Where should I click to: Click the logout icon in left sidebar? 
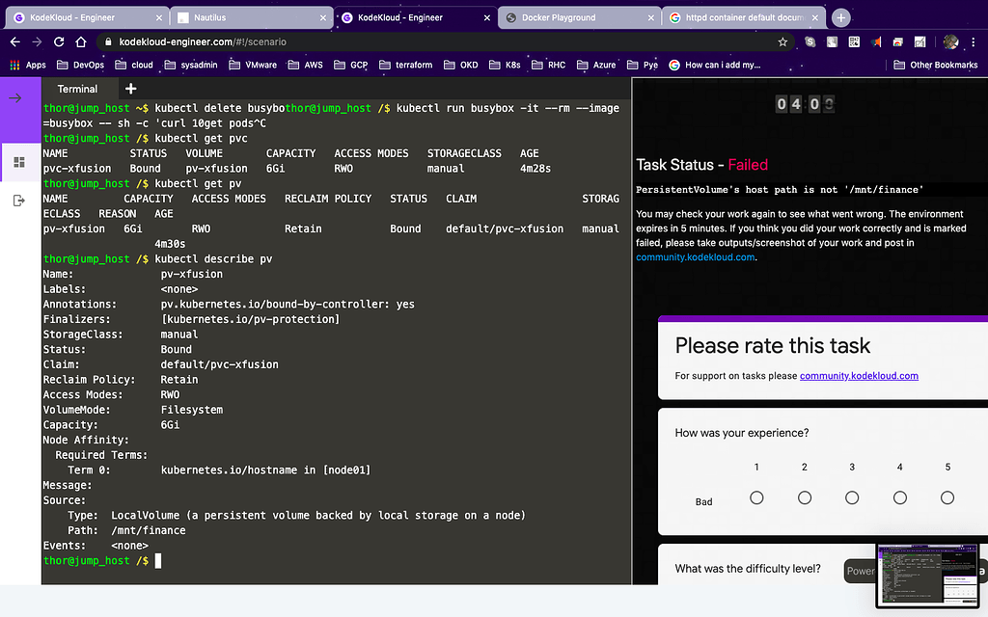point(19,200)
